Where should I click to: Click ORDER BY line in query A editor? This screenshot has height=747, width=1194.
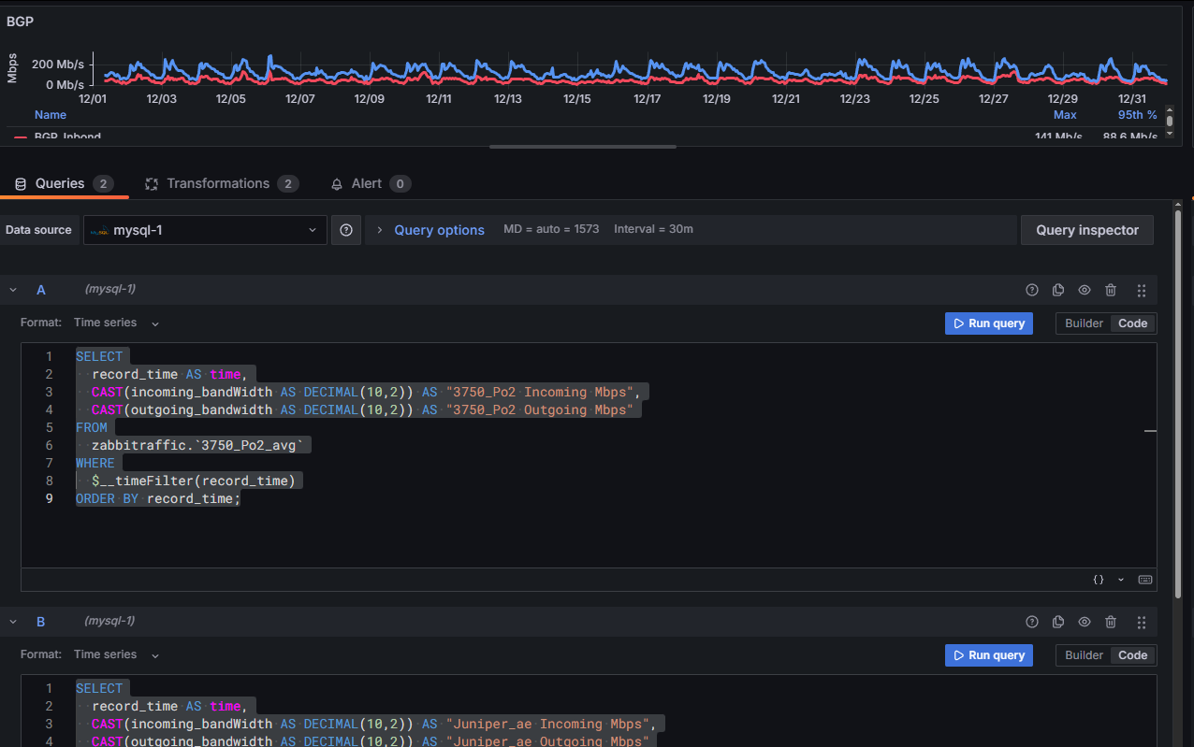(158, 498)
